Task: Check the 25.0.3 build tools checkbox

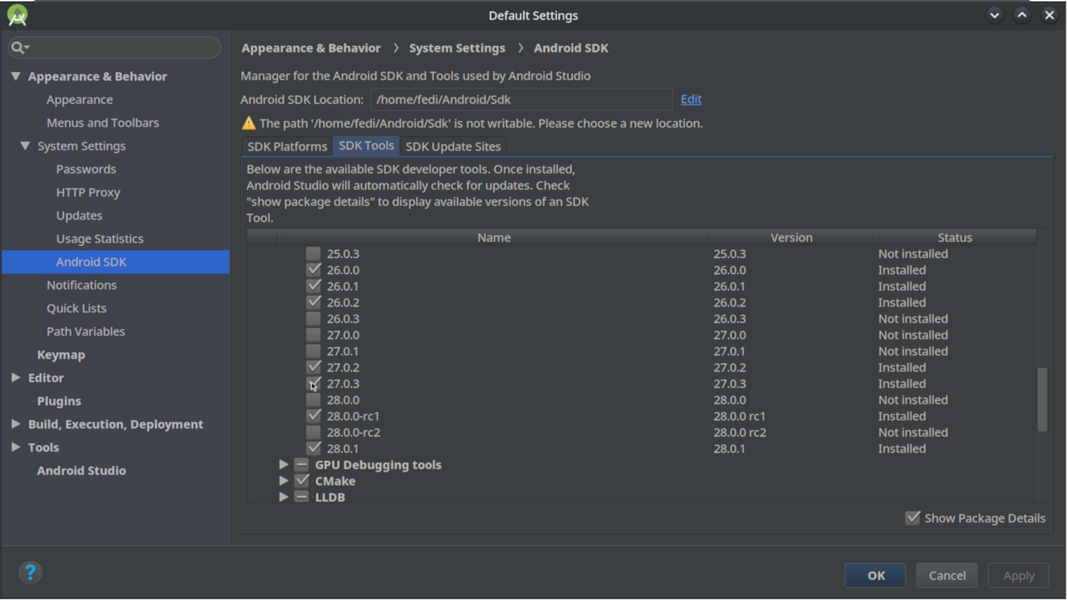Action: point(313,254)
